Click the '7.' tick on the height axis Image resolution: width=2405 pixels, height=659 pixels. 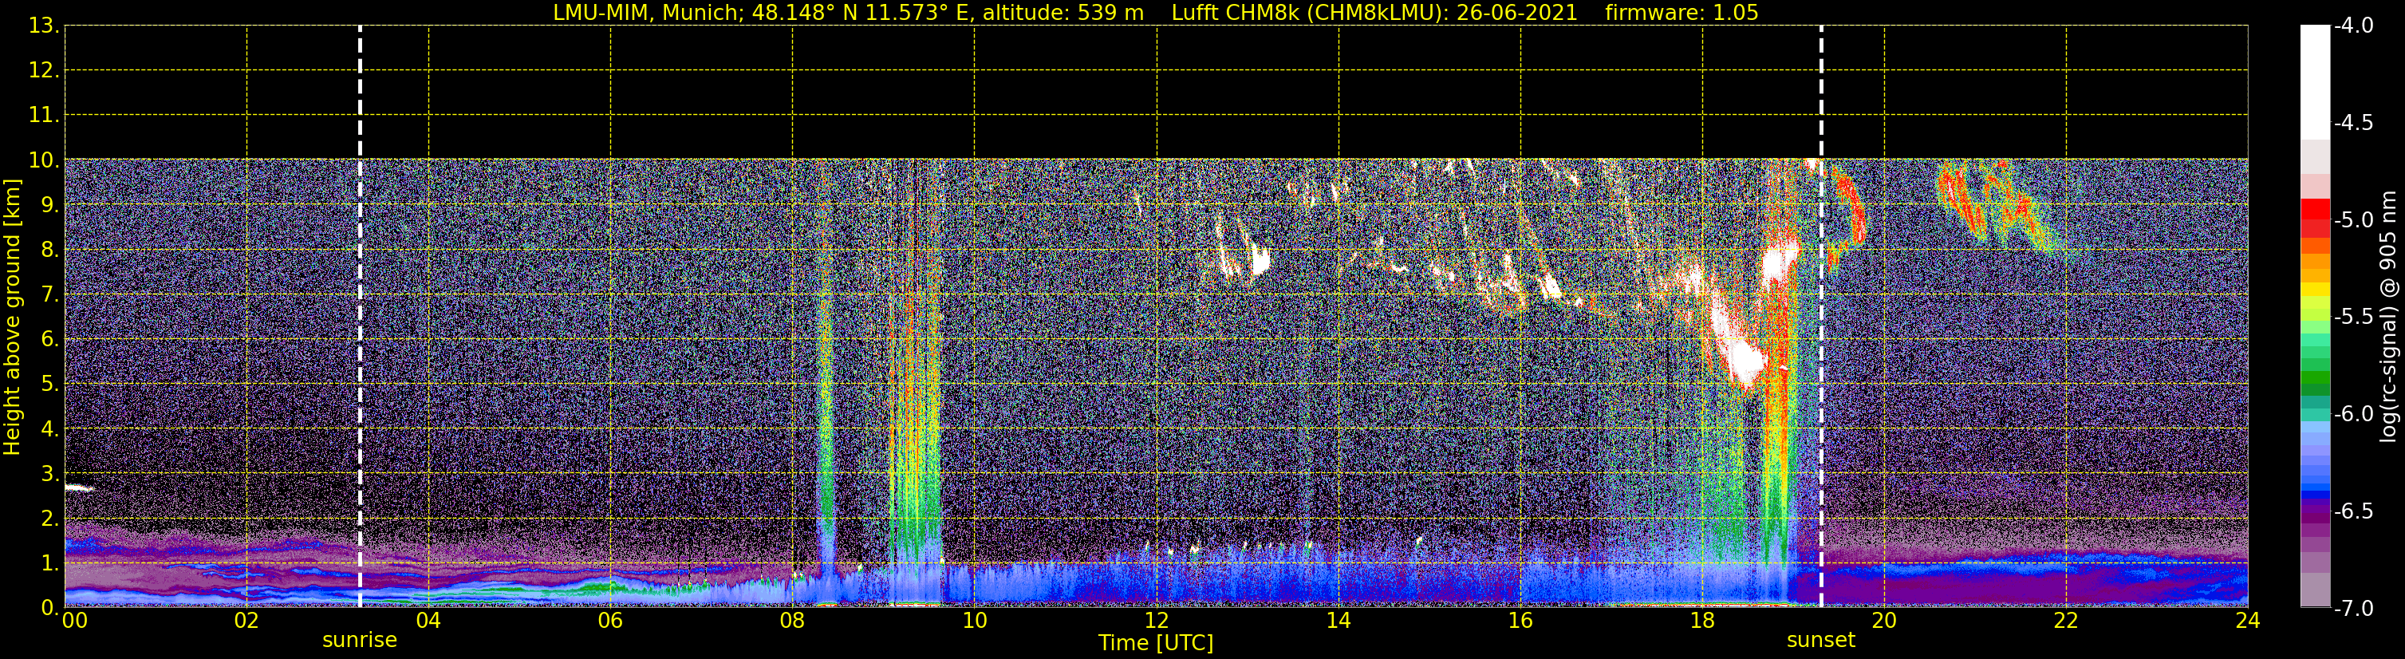click(x=49, y=295)
